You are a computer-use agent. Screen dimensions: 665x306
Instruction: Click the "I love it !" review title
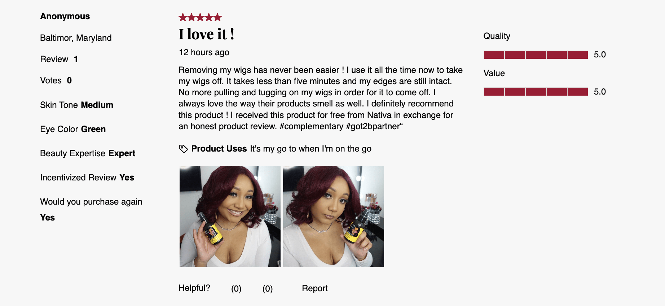pyautogui.click(x=206, y=34)
